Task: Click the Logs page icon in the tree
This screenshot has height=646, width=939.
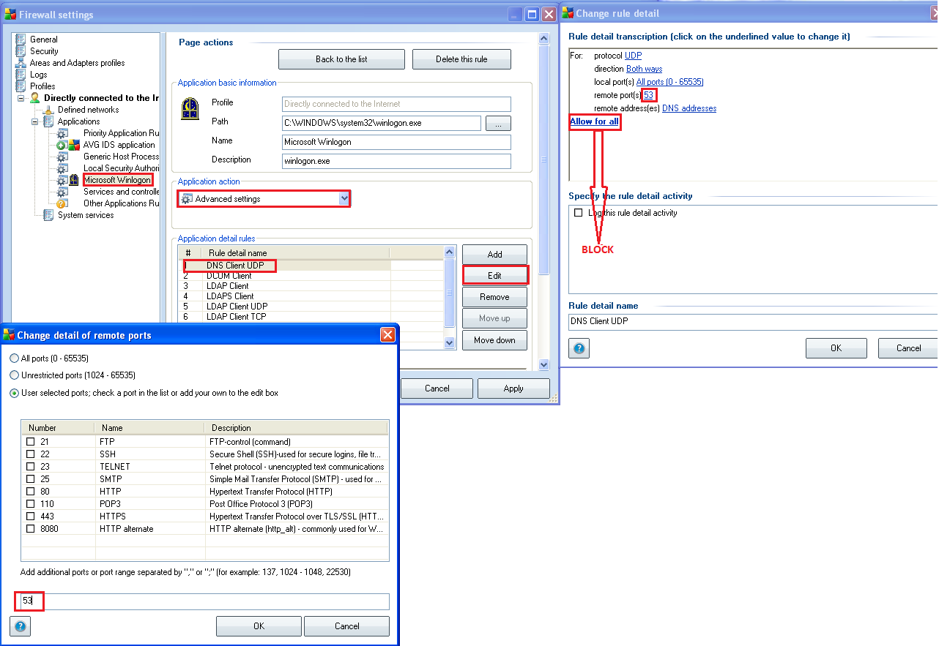Action: [21, 75]
